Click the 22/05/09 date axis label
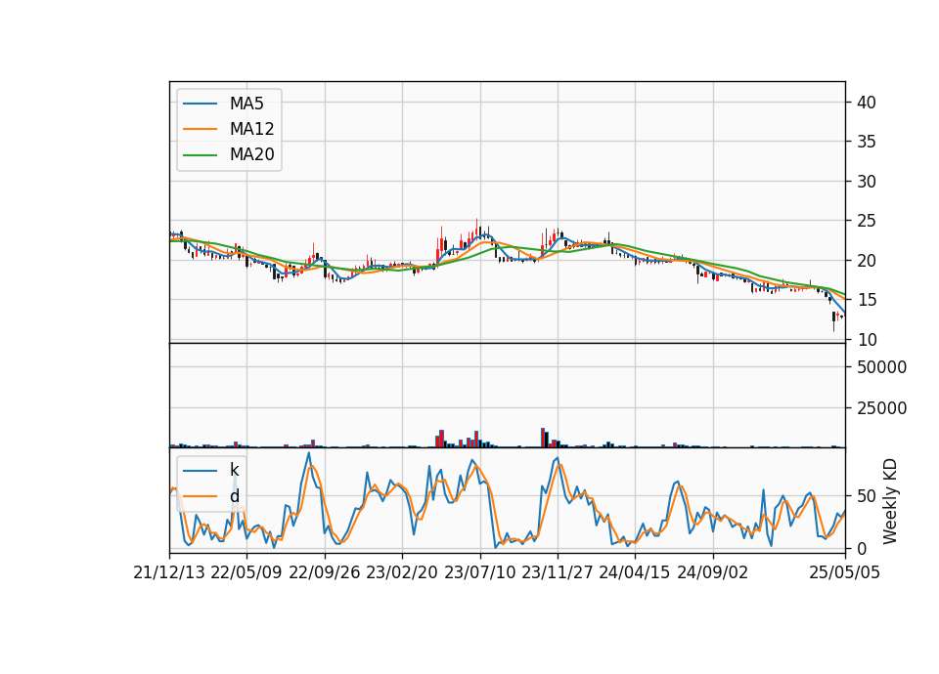The height and width of the screenshot is (674, 939). point(246,573)
